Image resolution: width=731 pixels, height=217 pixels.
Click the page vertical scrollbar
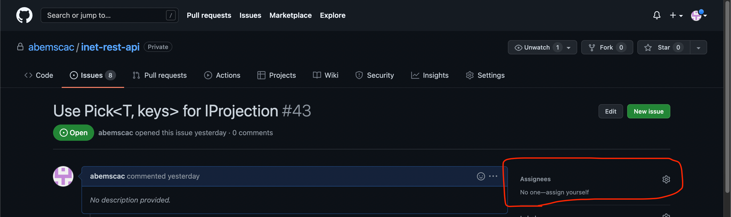tap(727, 97)
